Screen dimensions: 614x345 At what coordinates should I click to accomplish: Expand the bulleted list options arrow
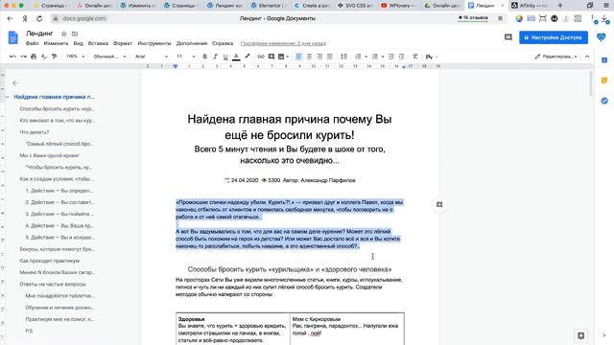(383, 57)
